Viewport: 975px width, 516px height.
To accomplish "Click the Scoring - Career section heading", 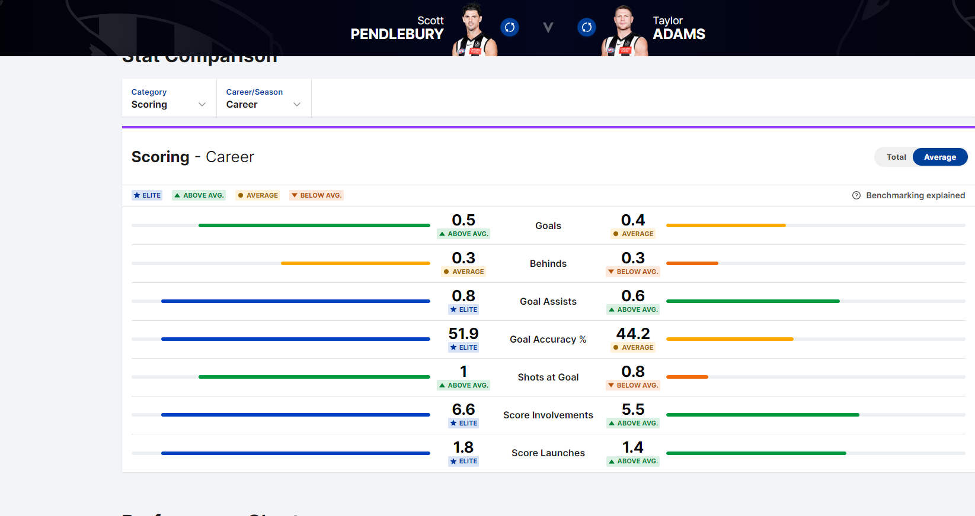I will (x=193, y=157).
